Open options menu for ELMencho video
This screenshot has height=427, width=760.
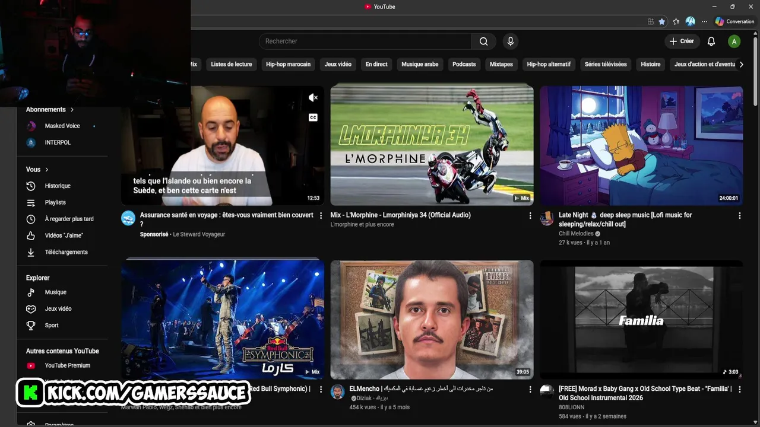pos(530,390)
